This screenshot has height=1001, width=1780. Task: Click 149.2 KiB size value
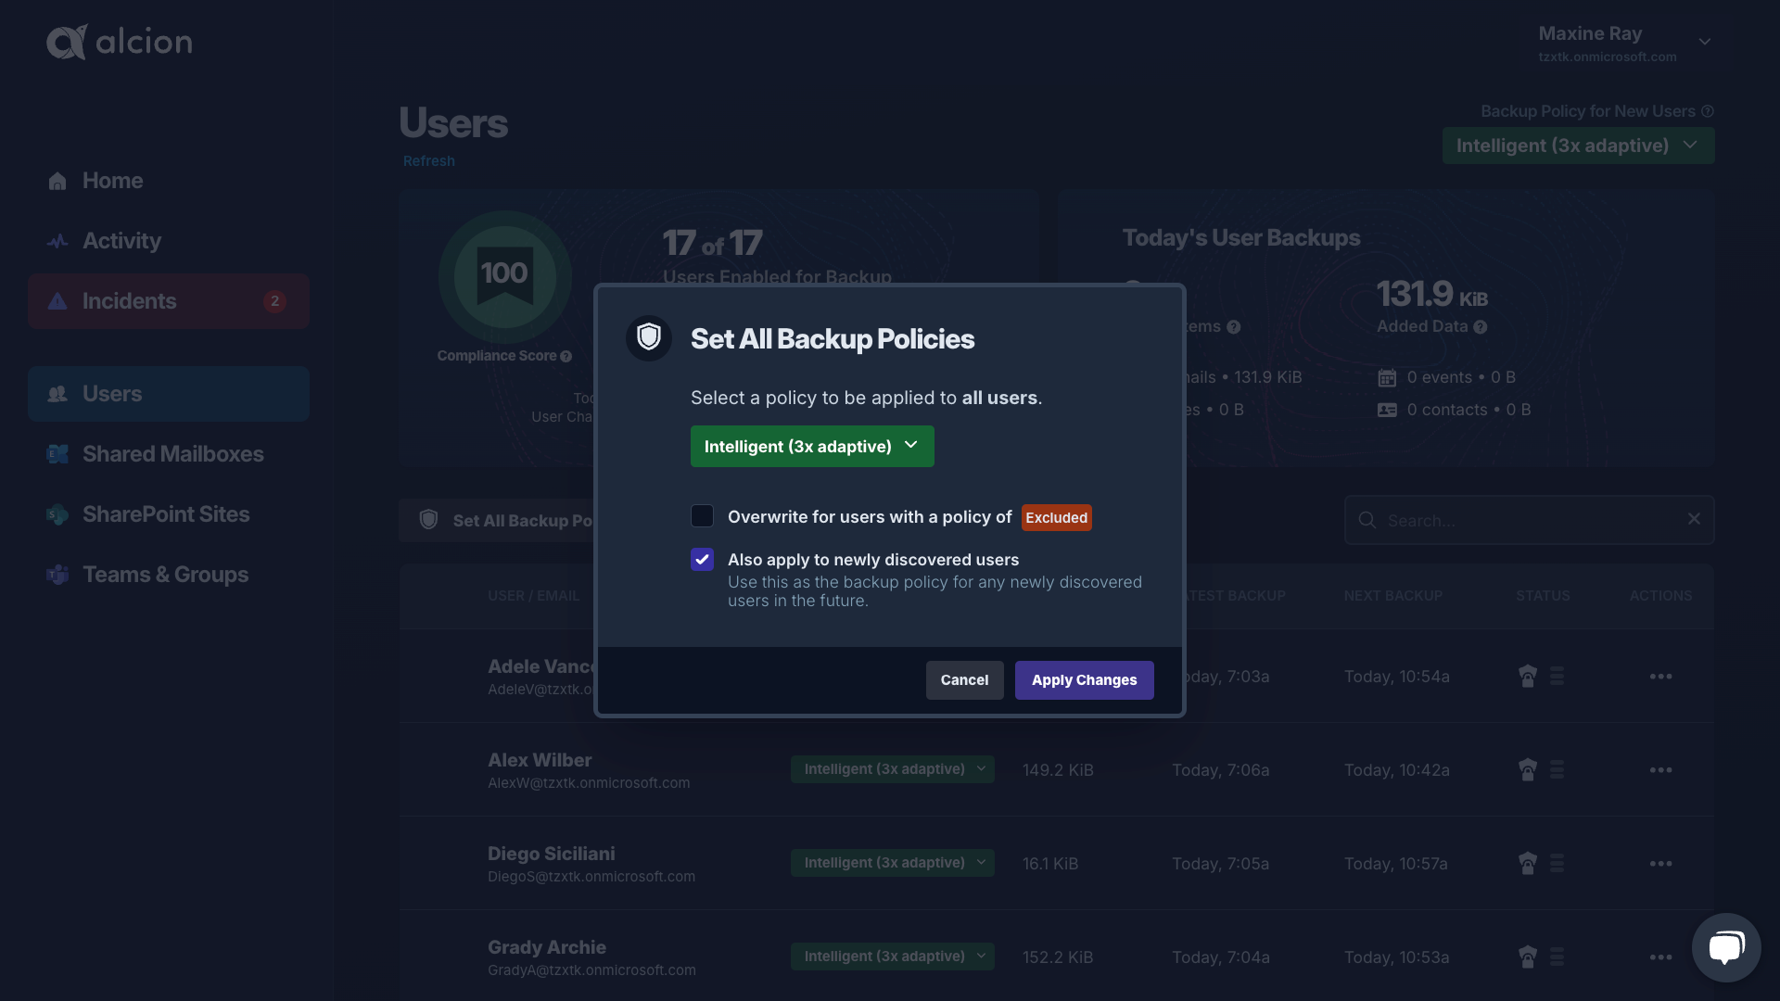[1058, 770]
